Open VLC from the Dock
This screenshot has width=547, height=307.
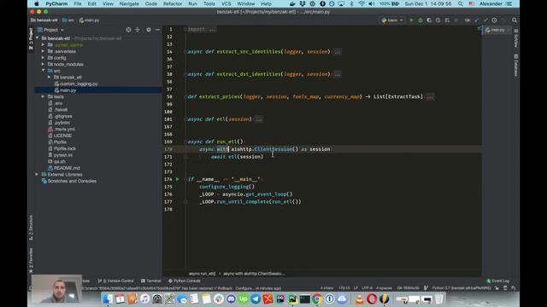coord(359,298)
